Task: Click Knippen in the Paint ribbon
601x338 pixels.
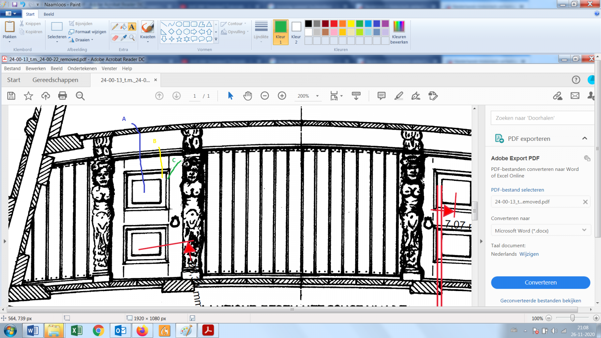Action: click(30, 24)
